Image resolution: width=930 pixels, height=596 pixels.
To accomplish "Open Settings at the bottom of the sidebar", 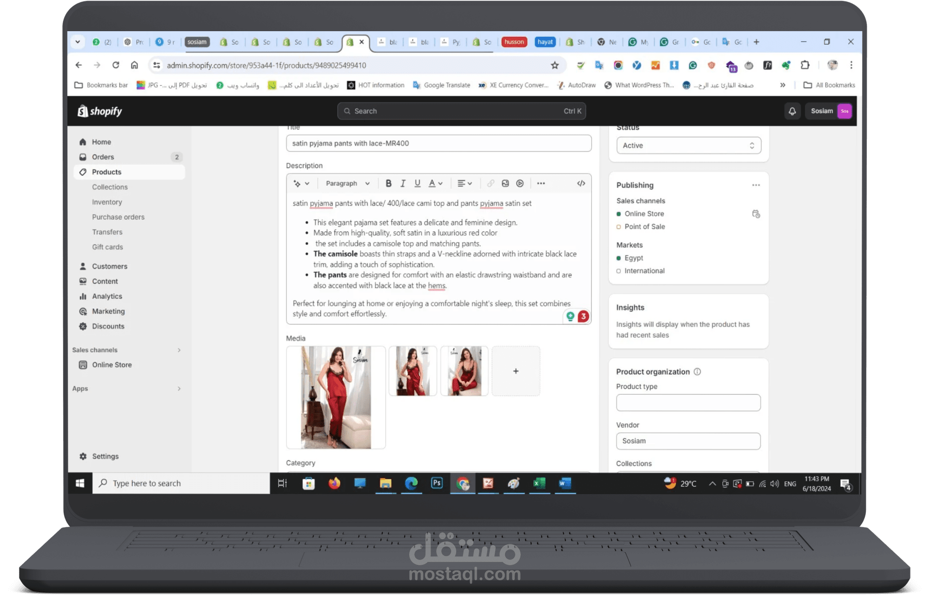I will click(x=105, y=456).
